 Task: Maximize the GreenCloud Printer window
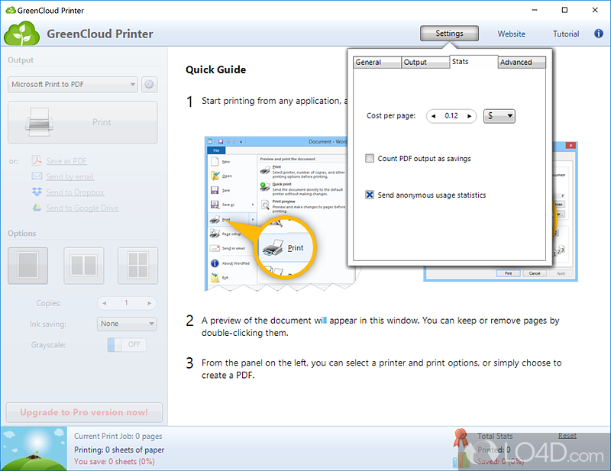(564, 10)
